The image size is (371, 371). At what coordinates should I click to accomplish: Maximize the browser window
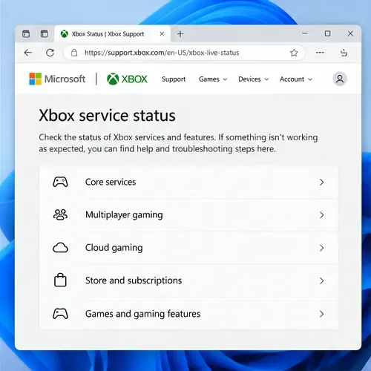point(327,33)
